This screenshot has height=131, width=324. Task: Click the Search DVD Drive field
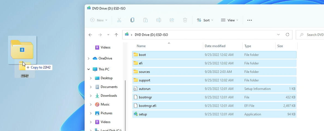pos(310,35)
